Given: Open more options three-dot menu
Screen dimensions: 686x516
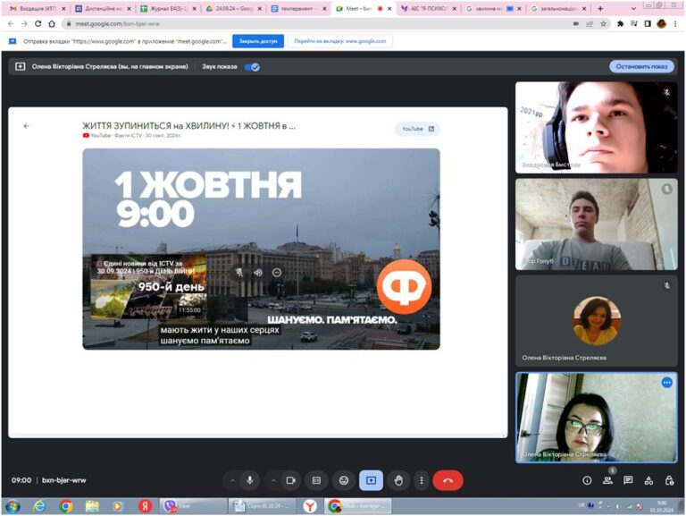Looking at the screenshot, I should 422,480.
